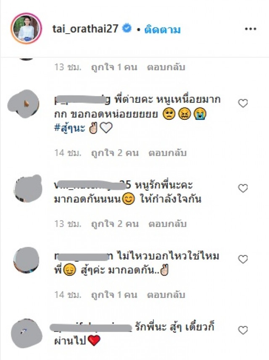Reply to the topmost 13 ชม. comment
This screenshot has width=269, height=360.
coord(166,67)
